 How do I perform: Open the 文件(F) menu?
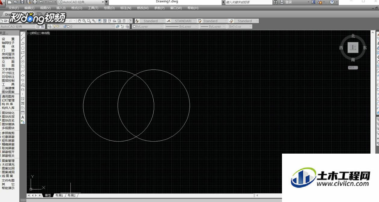tap(14, 8)
